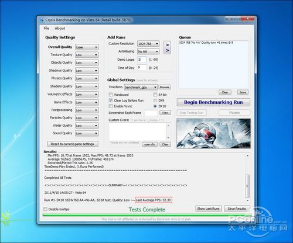Image resolution: width=293 pixels, height=243 pixels.
Task: Expand the Texture Quality dropdown
Action: coord(87,55)
